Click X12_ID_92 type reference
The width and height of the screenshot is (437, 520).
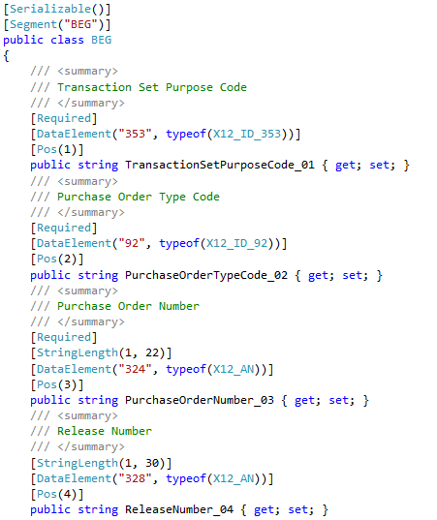pyautogui.click(x=236, y=243)
